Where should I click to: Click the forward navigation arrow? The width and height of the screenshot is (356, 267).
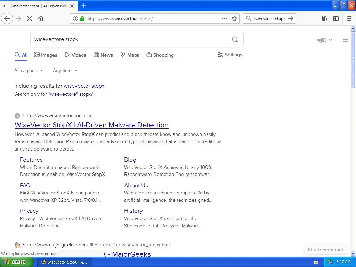(x=18, y=18)
